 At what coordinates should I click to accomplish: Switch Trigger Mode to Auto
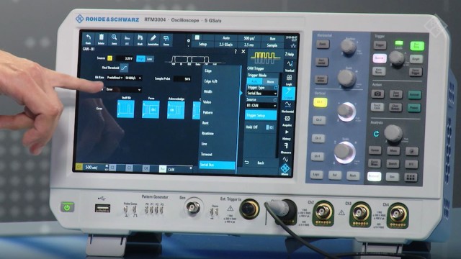(x=254, y=81)
